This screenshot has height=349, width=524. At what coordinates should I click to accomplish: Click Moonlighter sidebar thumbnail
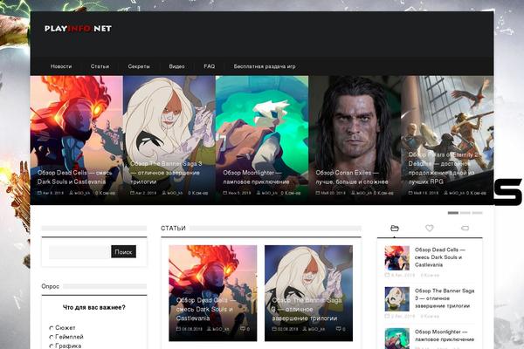pyautogui.click(x=397, y=339)
